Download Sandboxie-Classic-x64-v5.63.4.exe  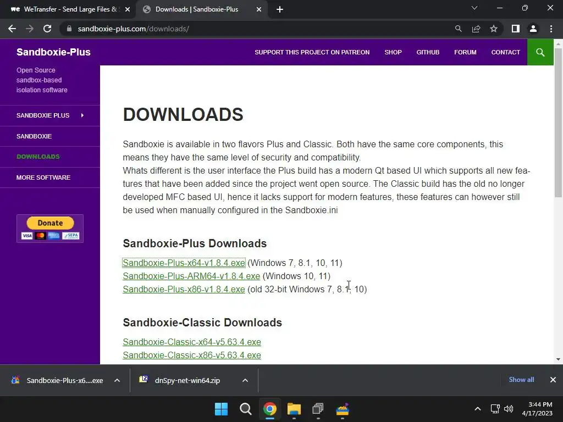pyautogui.click(x=192, y=342)
